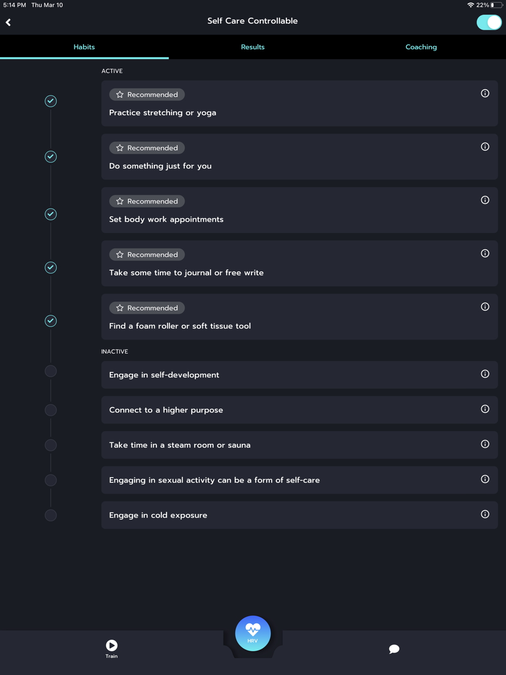
Task: Open the Take time in a steam room card
Action: point(283,445)
